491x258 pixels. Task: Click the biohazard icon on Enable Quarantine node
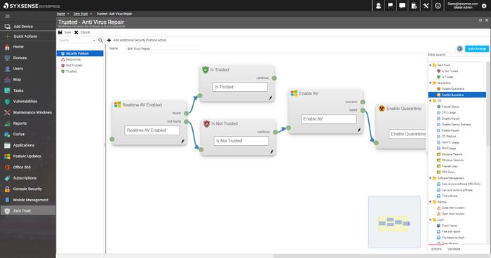click(x=382, y=109)
